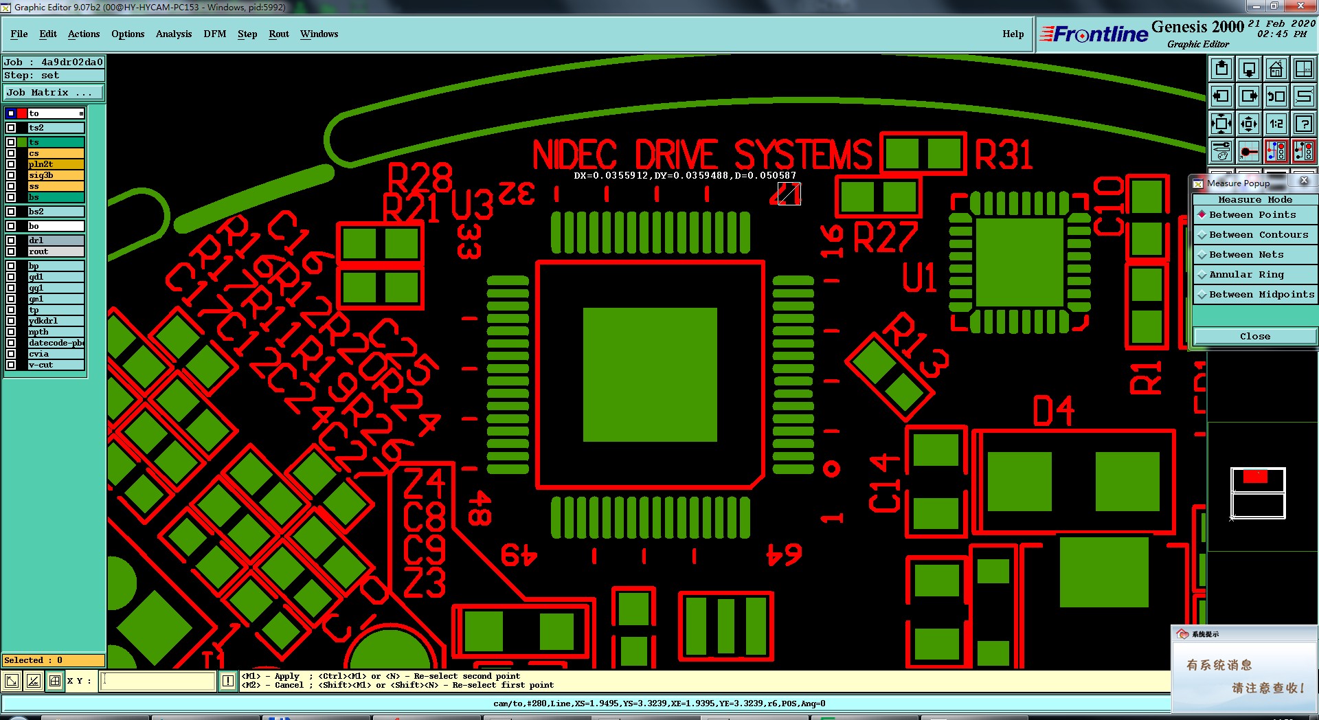Viewport: 1319px width, 720px height.
Task: Click the snap-to-grid pad icon
Action: [x=1249, y=150]
